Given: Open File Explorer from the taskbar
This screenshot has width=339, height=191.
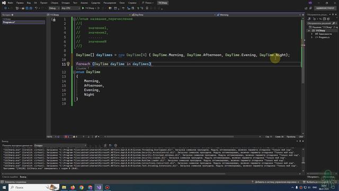Looking at the screenshot, I should coord(64,187).
